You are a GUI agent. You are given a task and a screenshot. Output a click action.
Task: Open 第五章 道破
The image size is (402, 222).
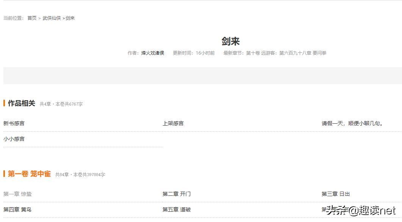tap(177, 209)
